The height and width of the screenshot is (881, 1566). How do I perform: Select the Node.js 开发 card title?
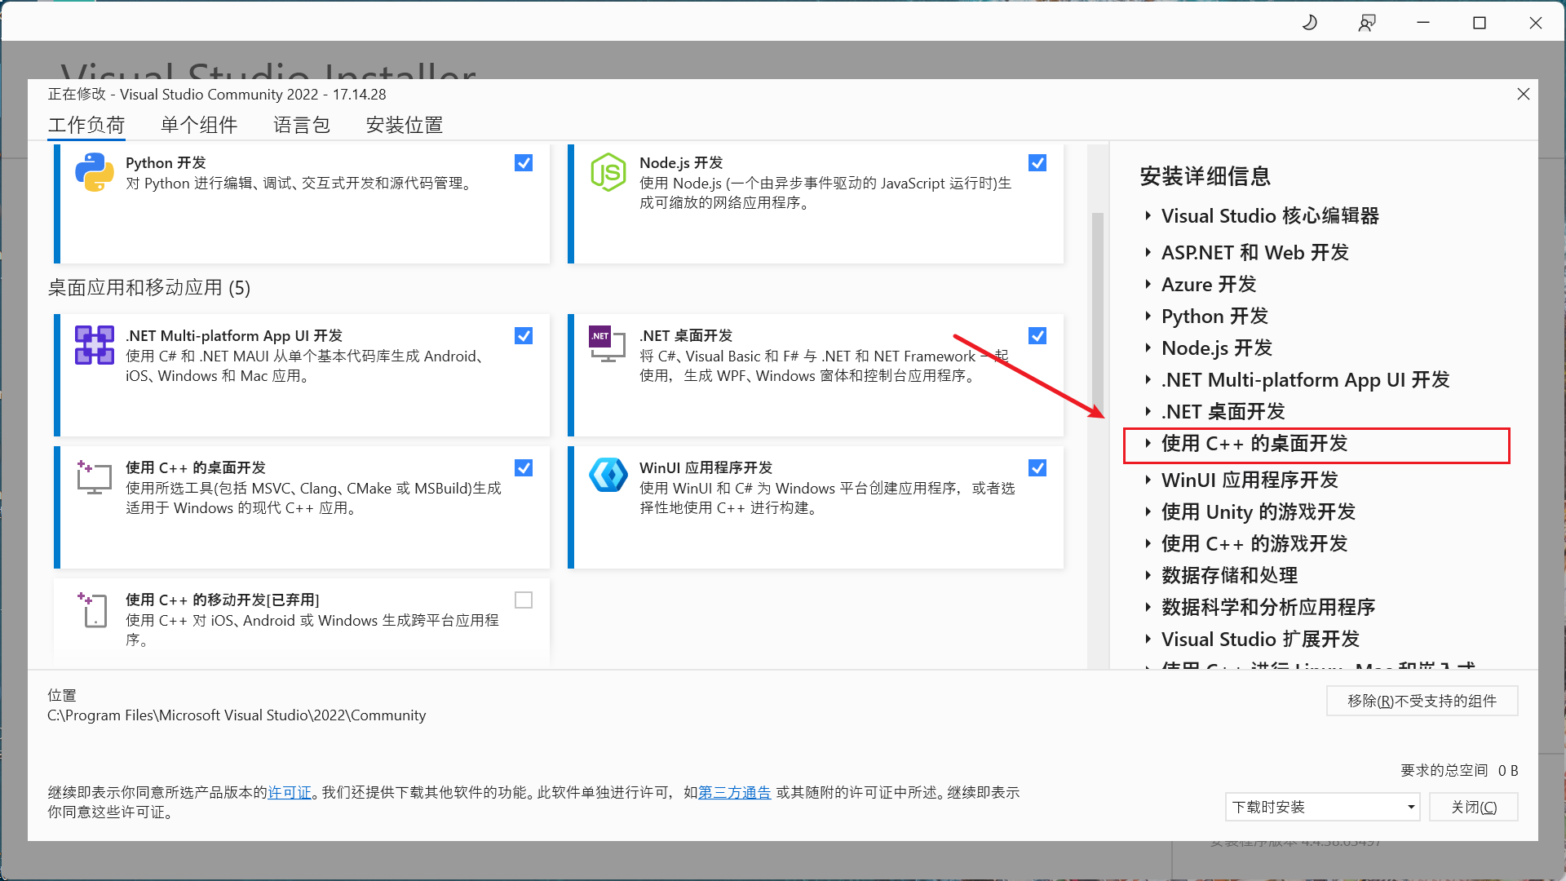681,163
